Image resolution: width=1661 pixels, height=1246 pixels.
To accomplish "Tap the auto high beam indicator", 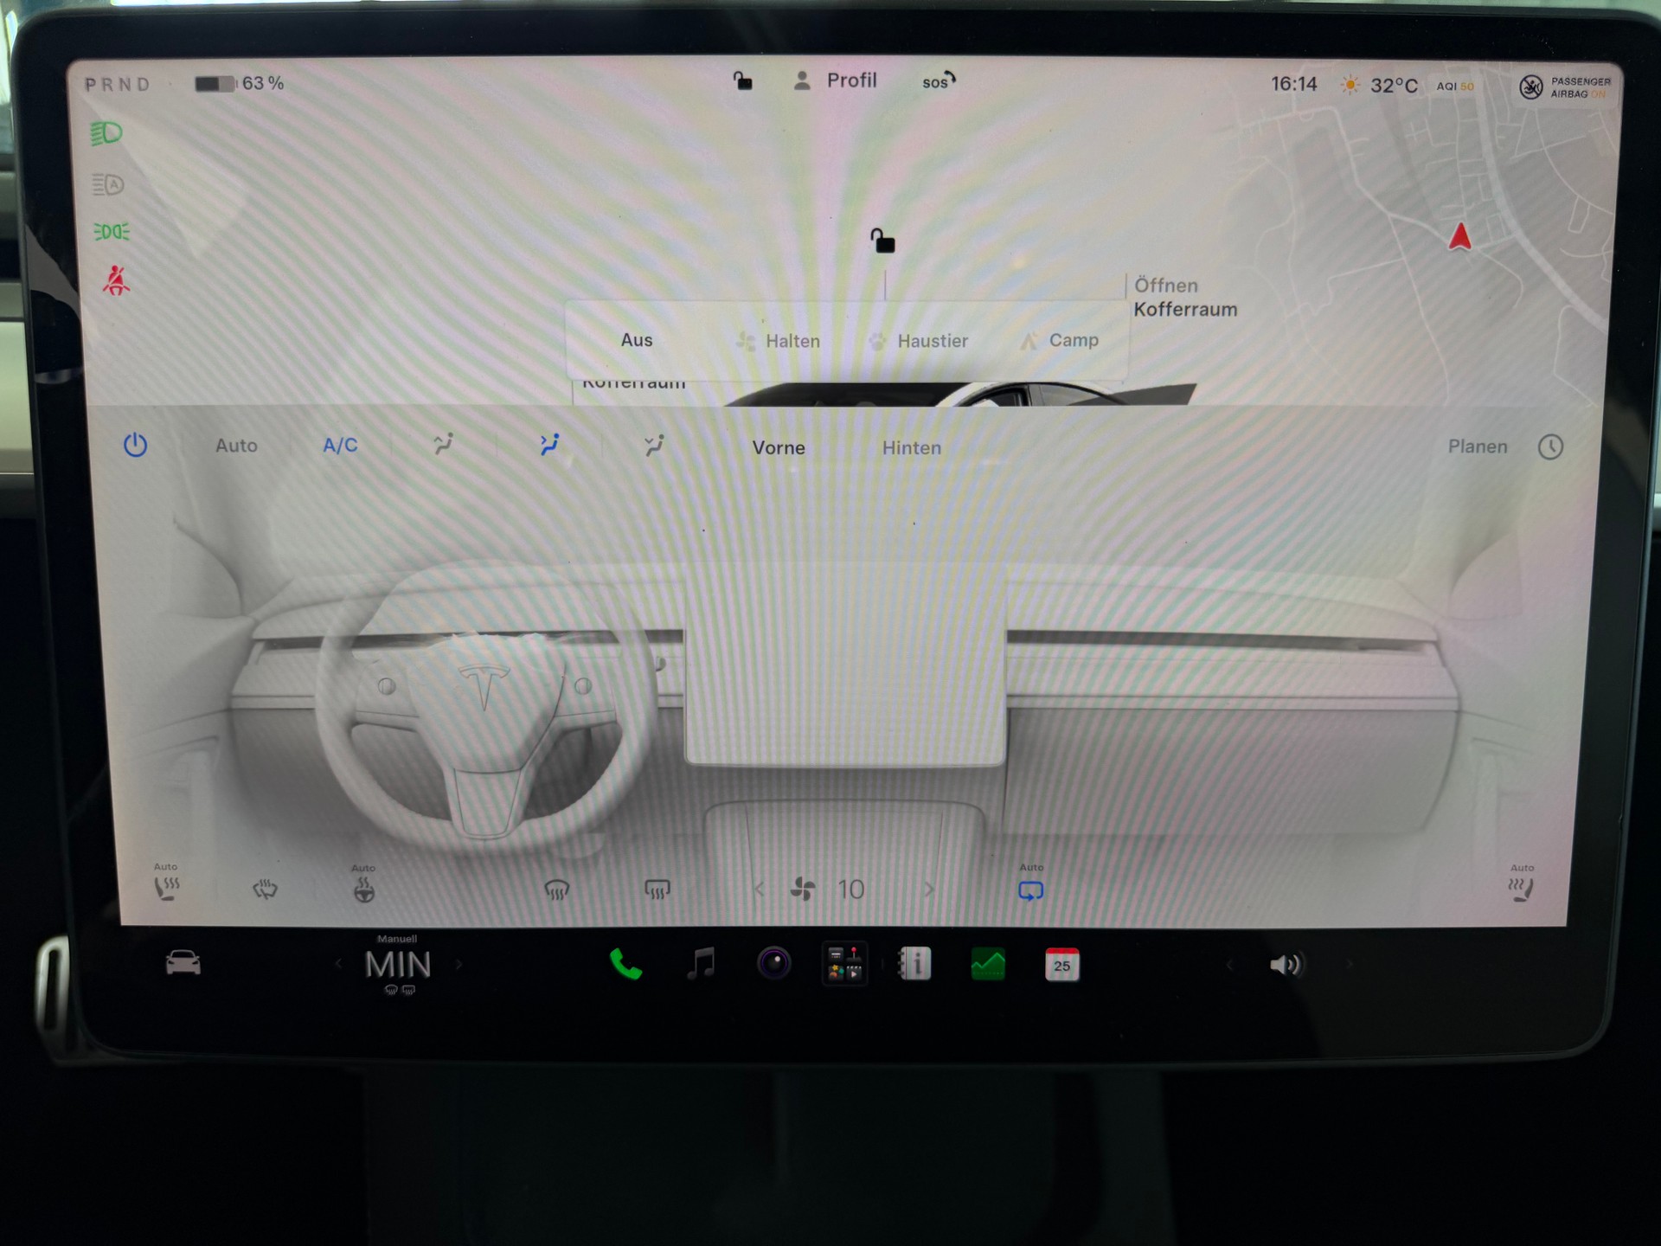I will (108, 184).
